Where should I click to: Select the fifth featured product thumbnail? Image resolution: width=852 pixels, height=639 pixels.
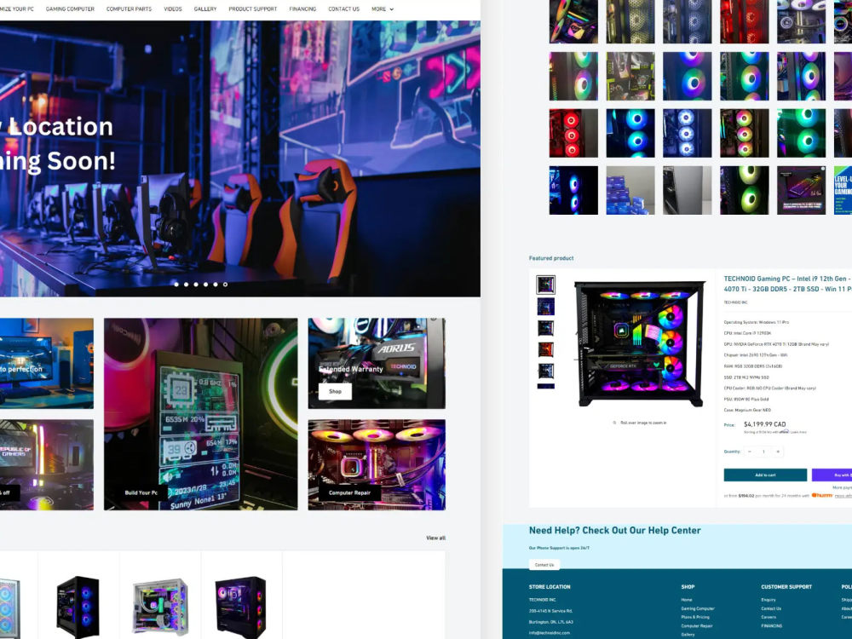click(545, 371)
